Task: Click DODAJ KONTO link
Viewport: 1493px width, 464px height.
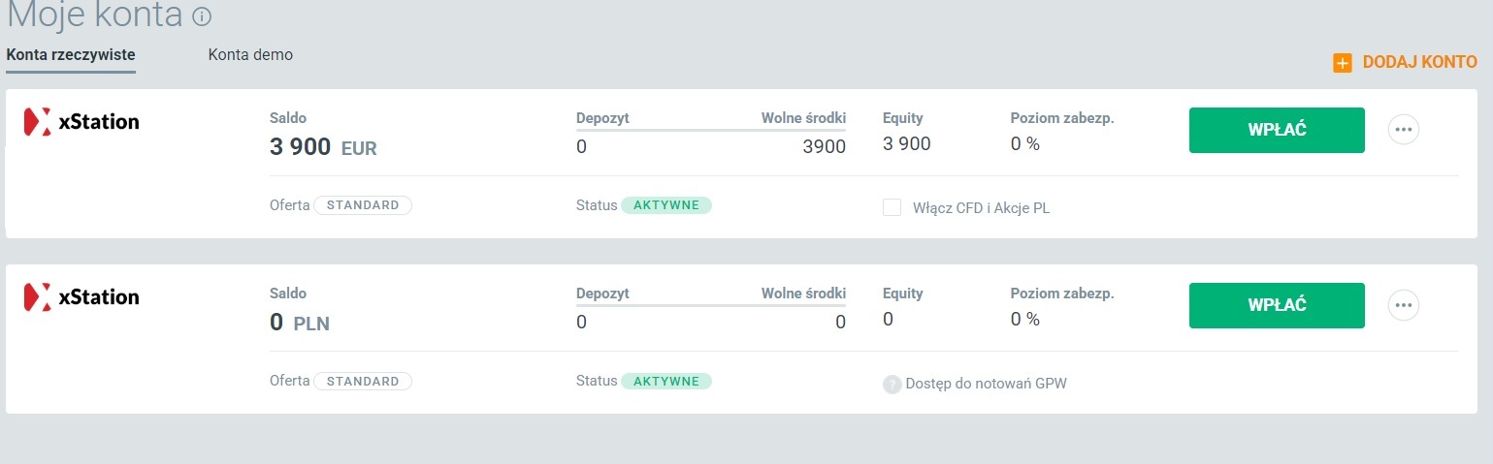Action: (1419, 62)
